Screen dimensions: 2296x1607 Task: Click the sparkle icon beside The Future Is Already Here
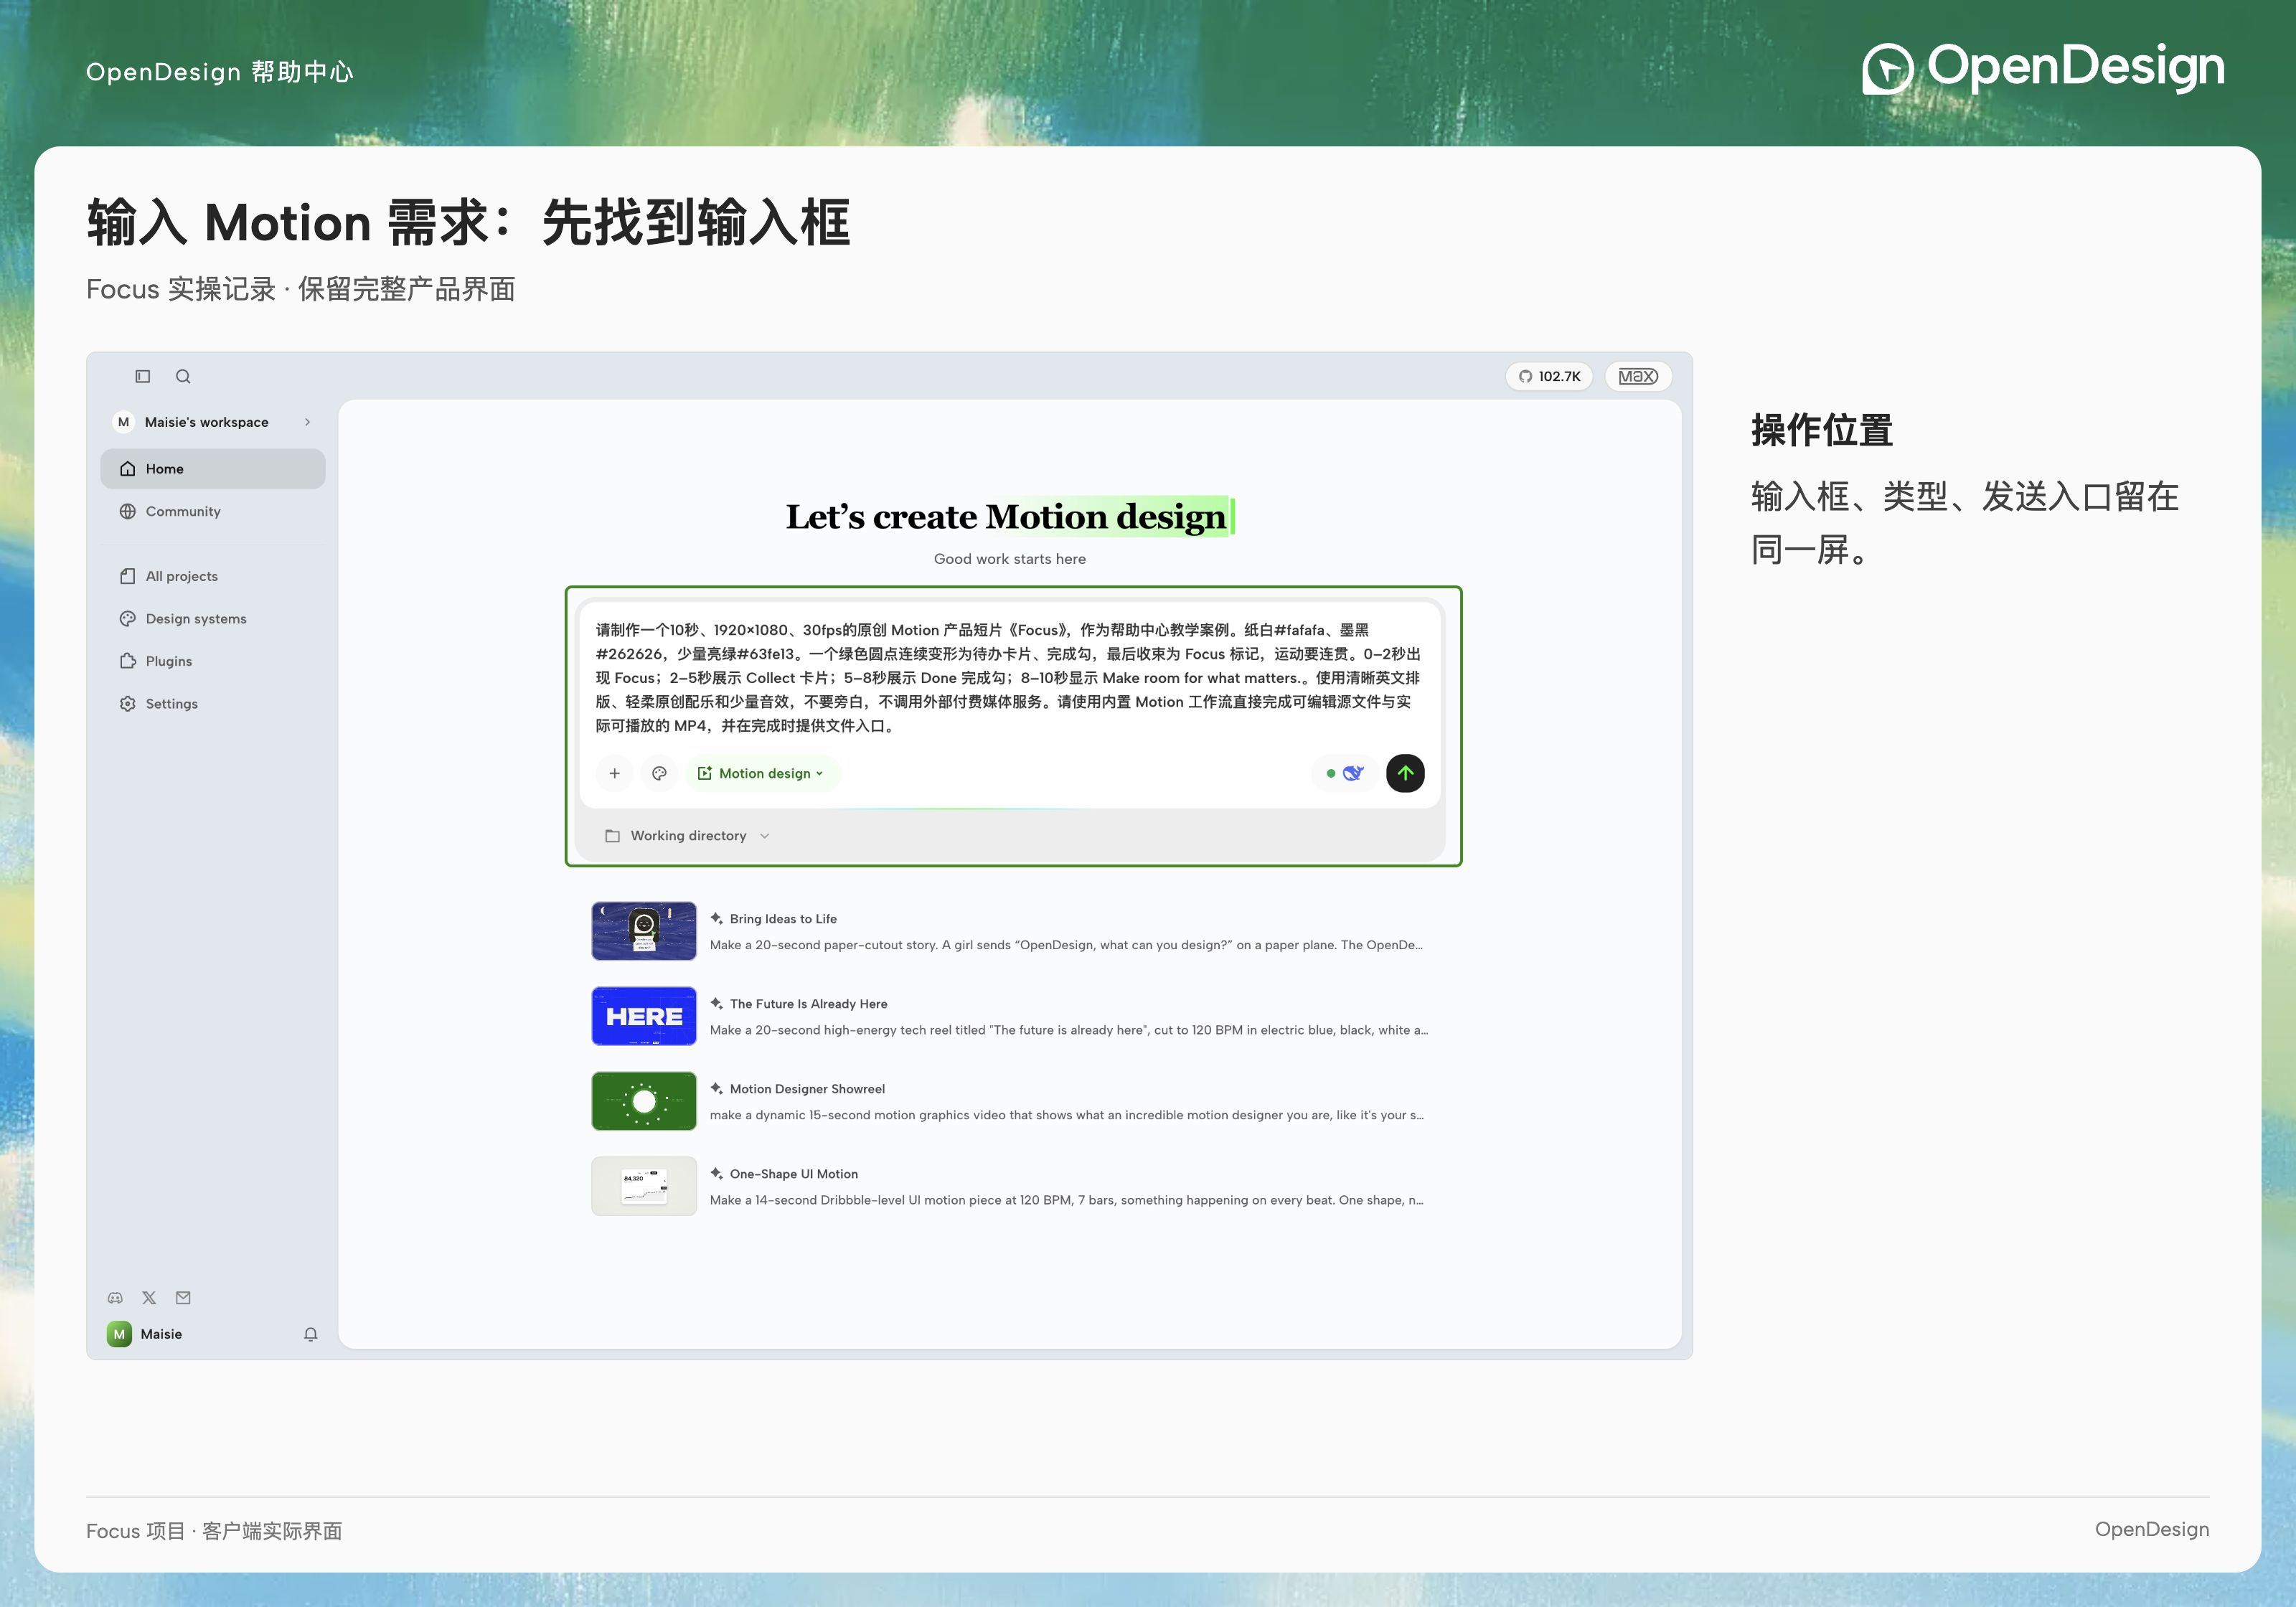pos(717,1003)
